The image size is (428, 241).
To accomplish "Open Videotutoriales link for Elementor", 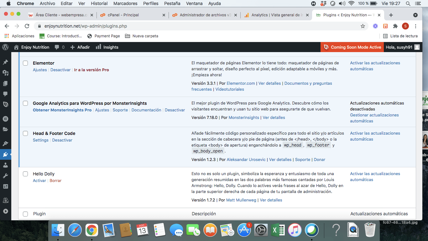I will [230, 89].
